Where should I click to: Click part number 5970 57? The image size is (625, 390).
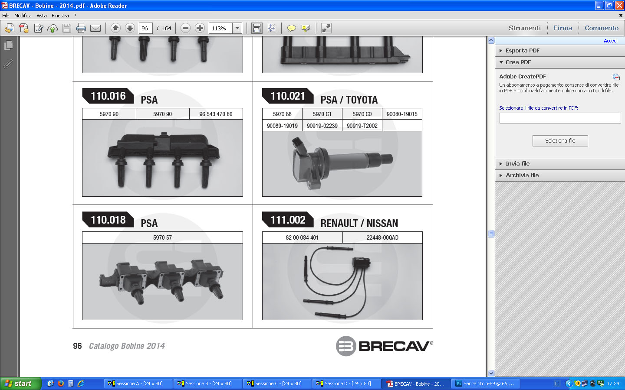coord(162,237)
